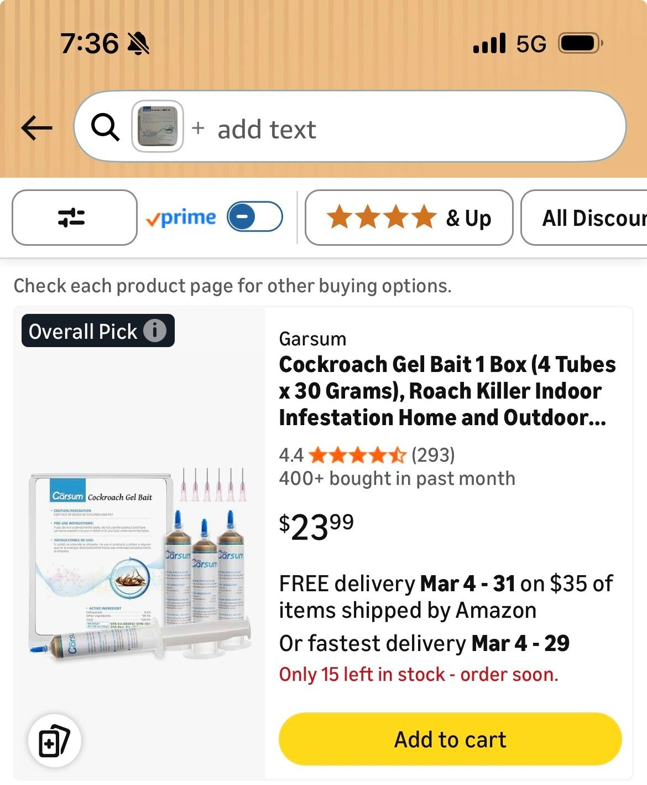
Task: Tap the cellular signal bars icon
Action: point(489,43)
